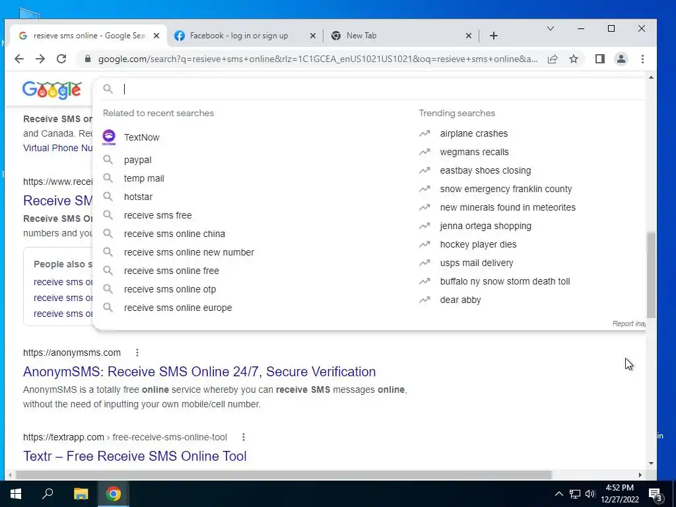Choose suggestion receive sms online free

[x=172, y=271]
